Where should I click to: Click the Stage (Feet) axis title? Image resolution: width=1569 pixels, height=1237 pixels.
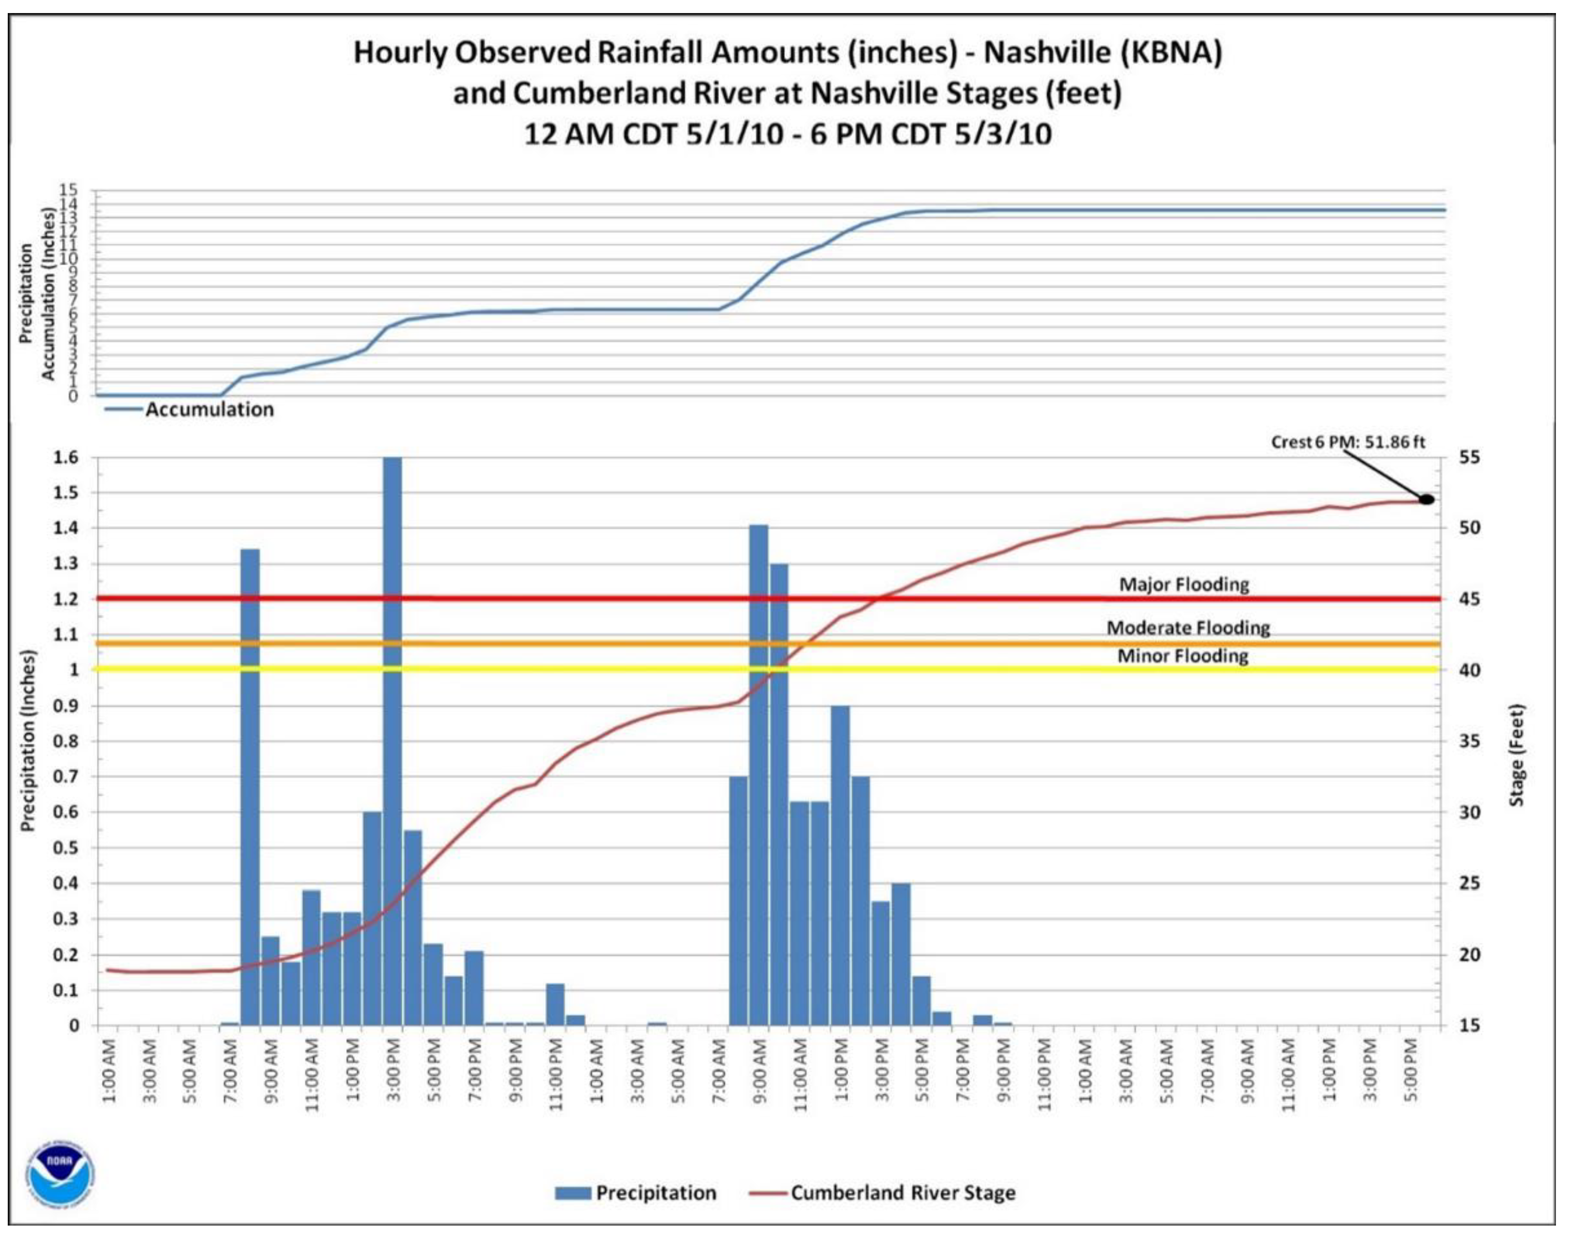pyautogui.click(x=1517, y=755)
